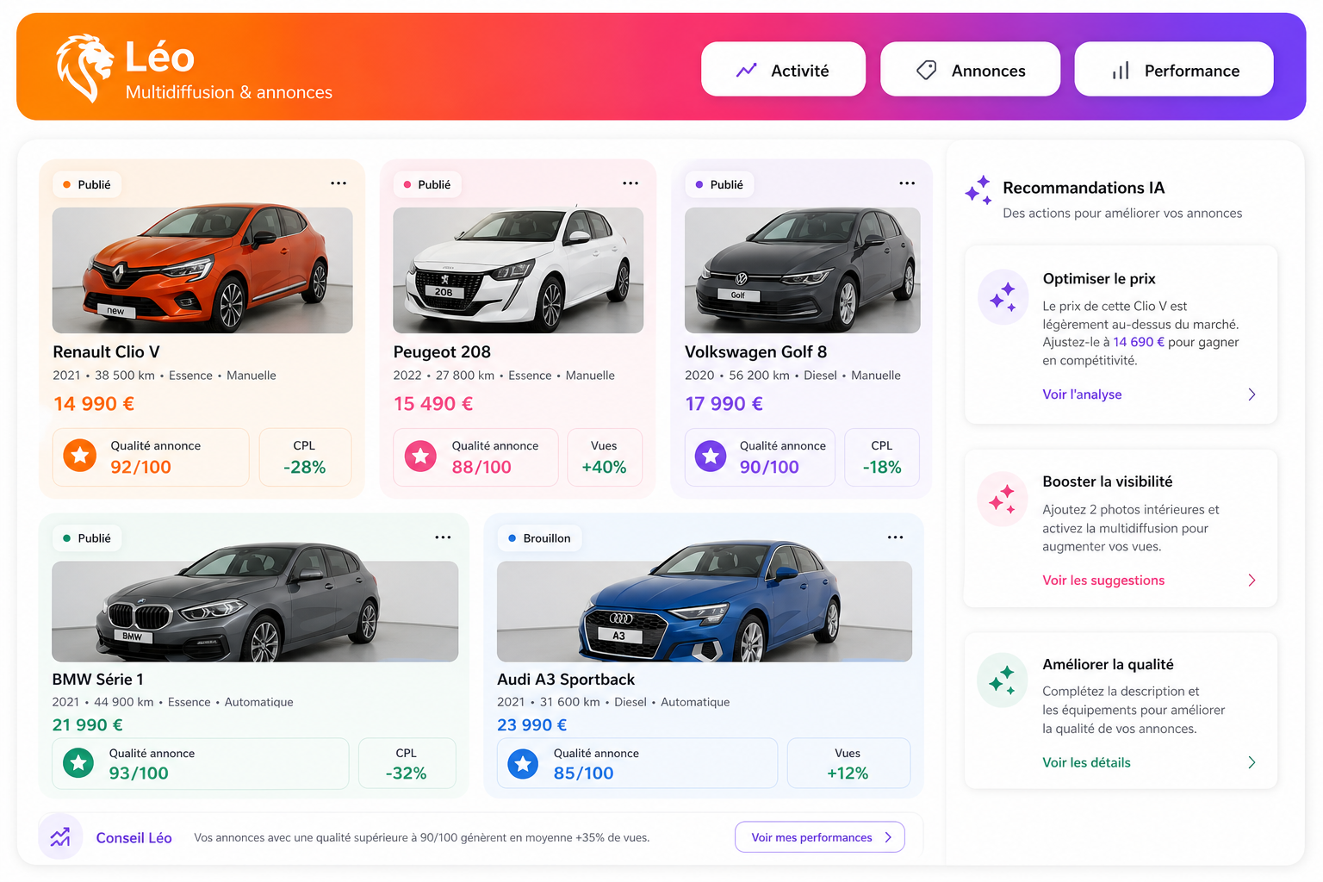Click the Brouillon status badge on Audi A3
1323x882 pixels.
coord(539,538)
